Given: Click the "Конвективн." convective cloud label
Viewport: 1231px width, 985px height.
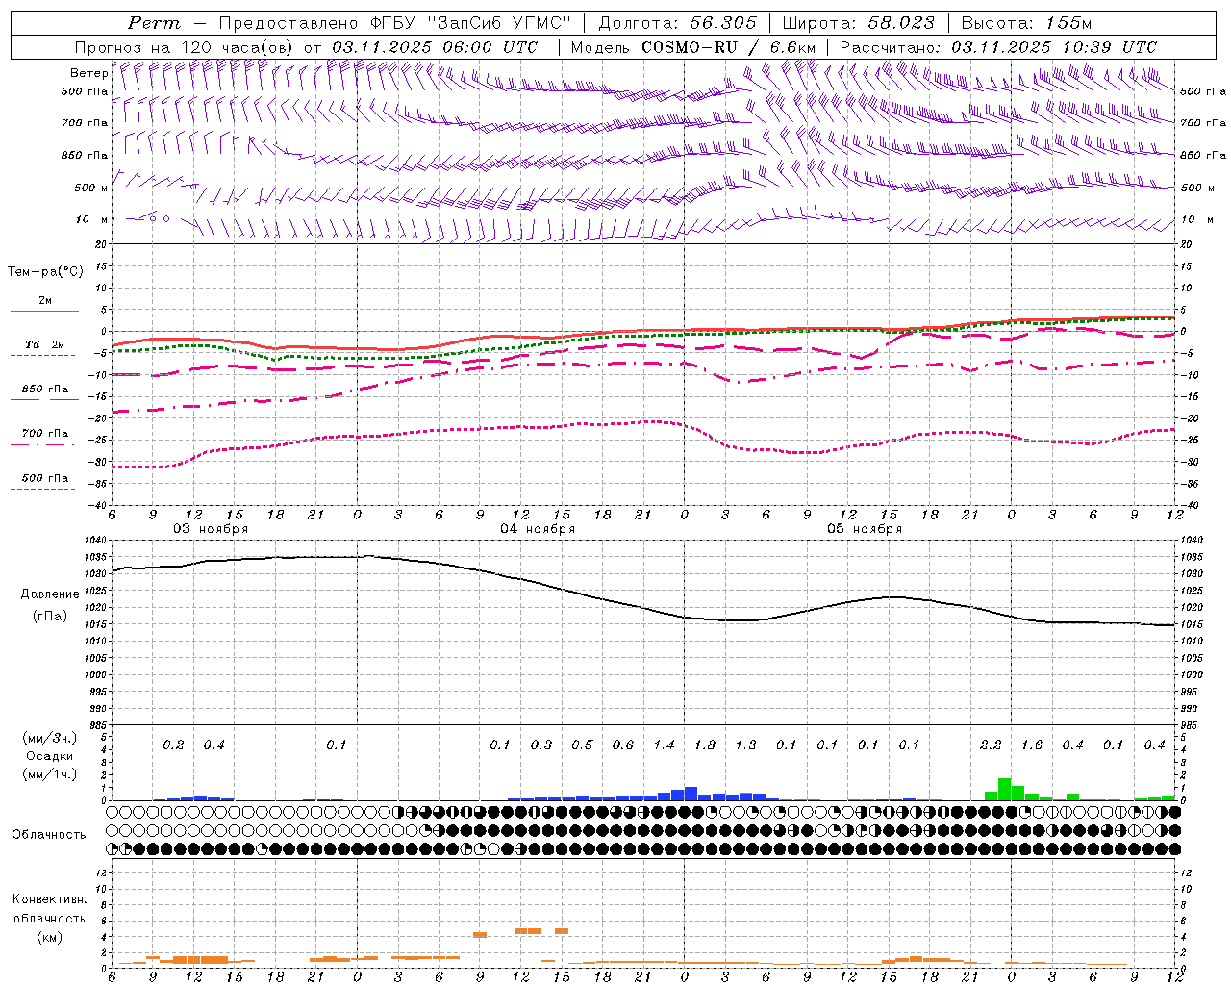Looking at the screenshot, I should coord(49,899).
